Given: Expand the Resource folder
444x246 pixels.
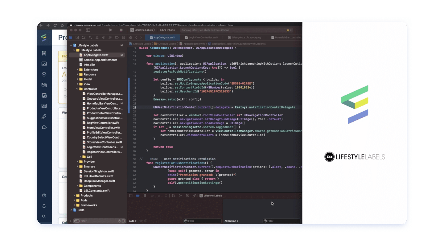Looking at the screenshot, I should (x=77, y=74).
